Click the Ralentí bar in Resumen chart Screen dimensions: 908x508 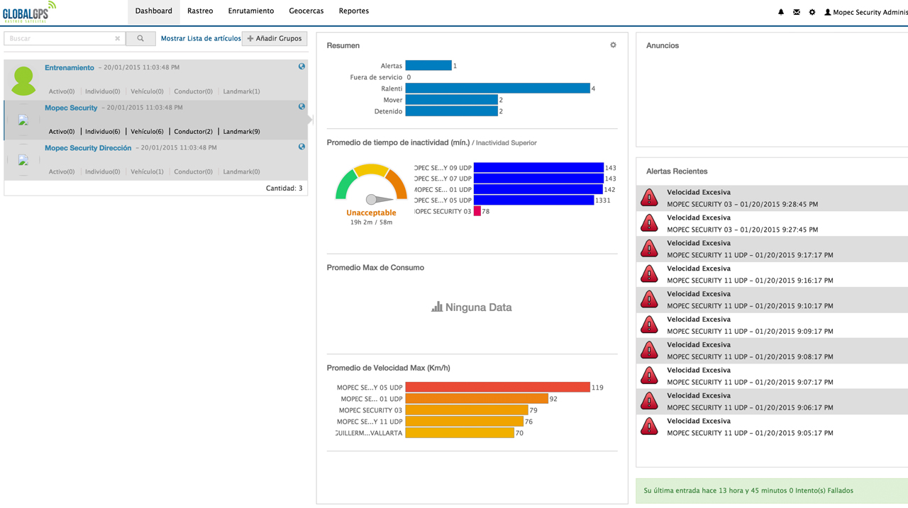[x=497, y=89]
